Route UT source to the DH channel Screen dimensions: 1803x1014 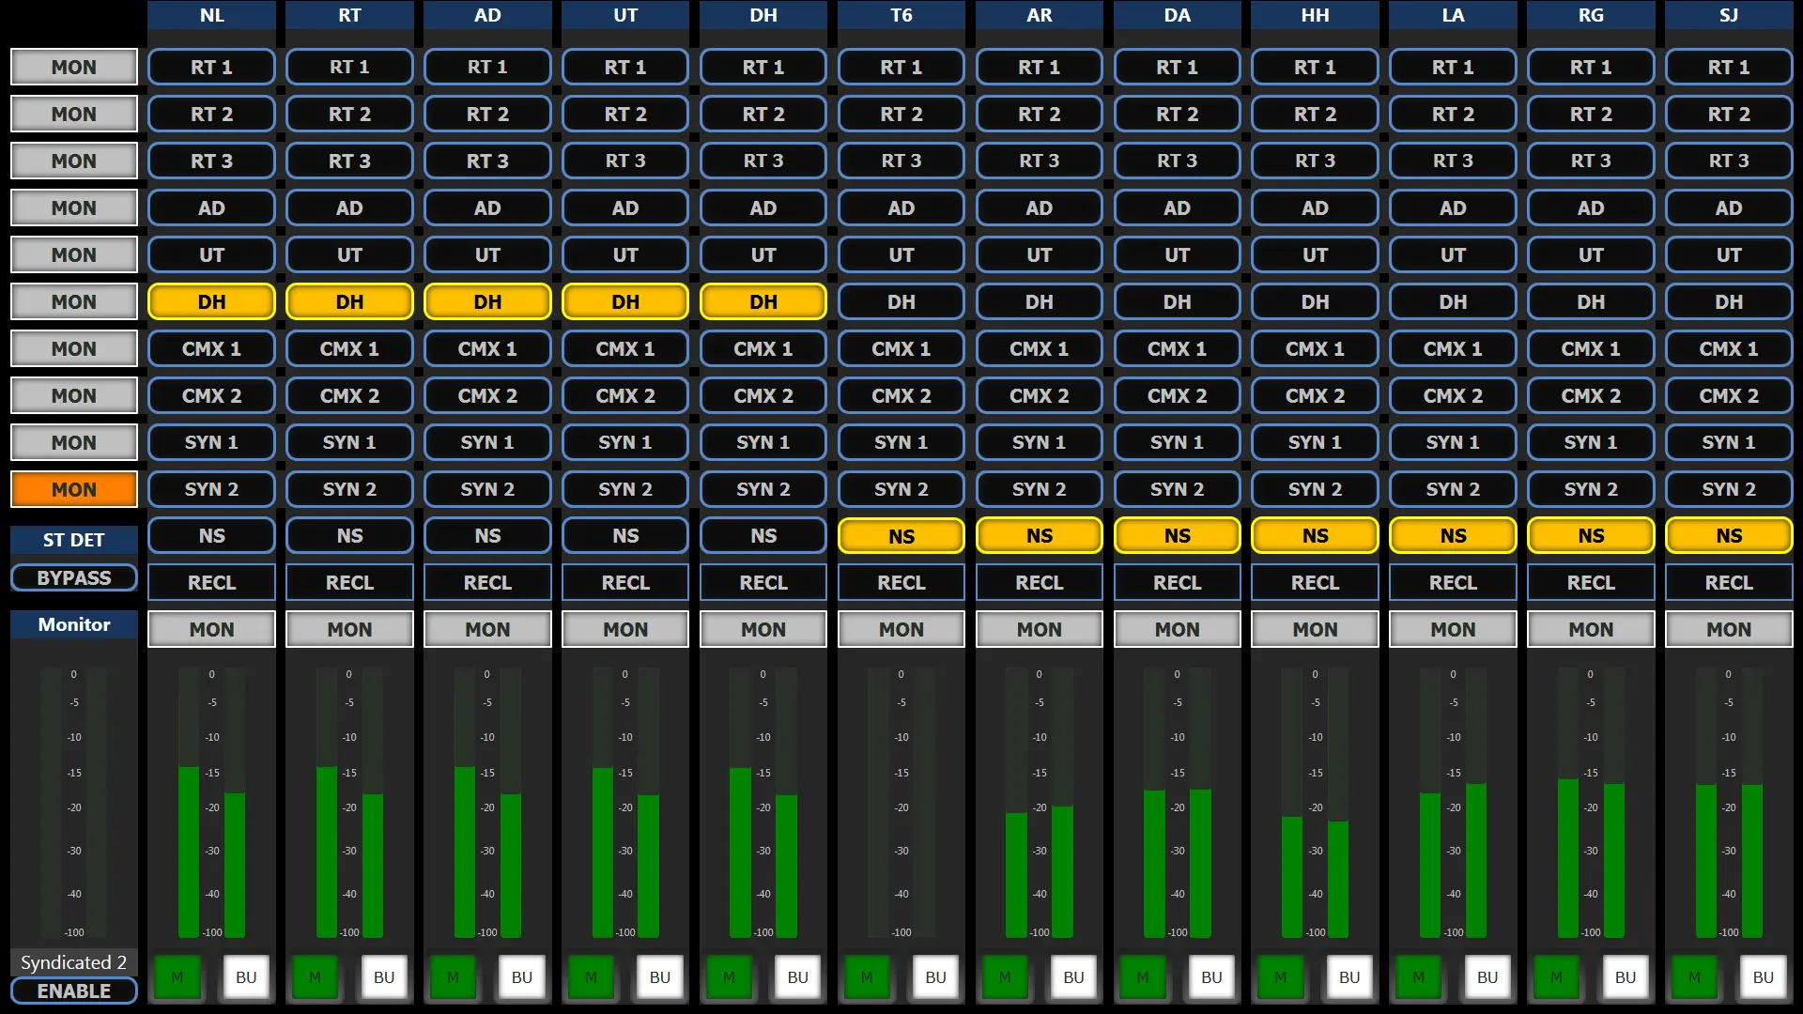click(x=763, y=254)
